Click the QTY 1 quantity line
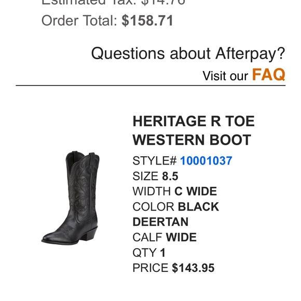 [x=149, y=252]
